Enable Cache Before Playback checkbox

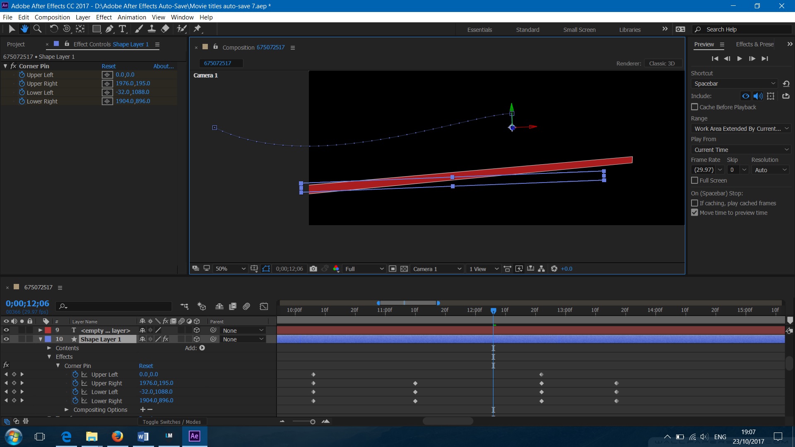pos(694,107)
